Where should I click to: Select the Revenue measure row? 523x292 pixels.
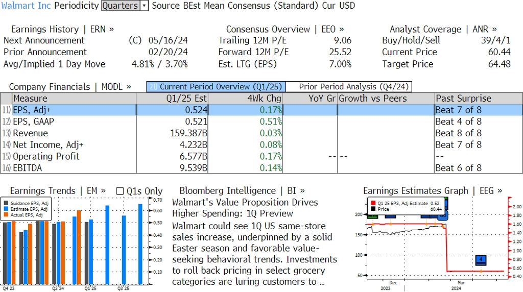tap(30, 133)
